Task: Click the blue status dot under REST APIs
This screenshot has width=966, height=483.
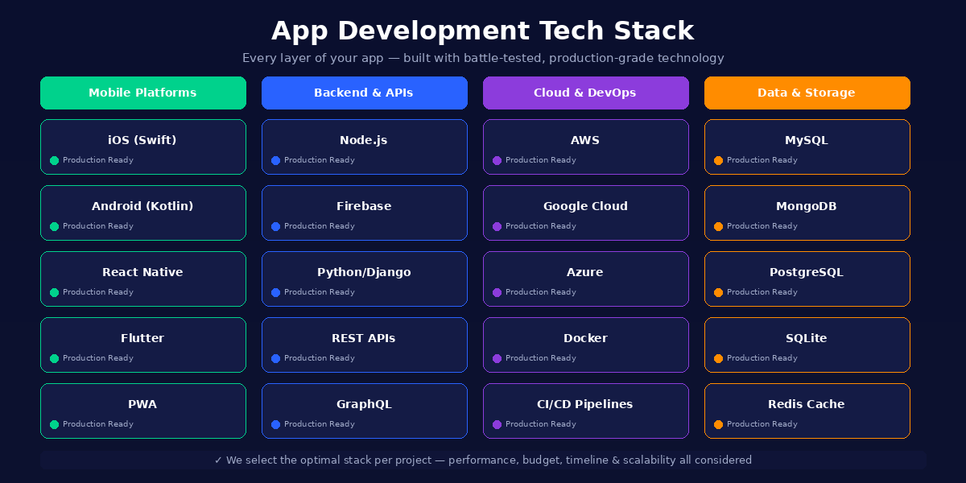Action: pyautogui.click(x=276, y=358)
